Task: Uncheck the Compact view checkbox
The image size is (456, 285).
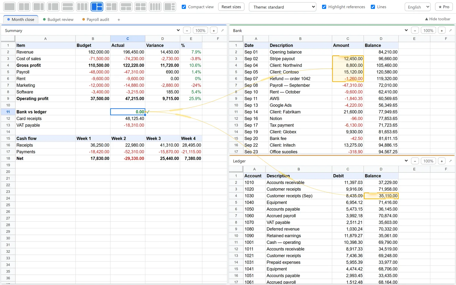Action: coord(184,7)
